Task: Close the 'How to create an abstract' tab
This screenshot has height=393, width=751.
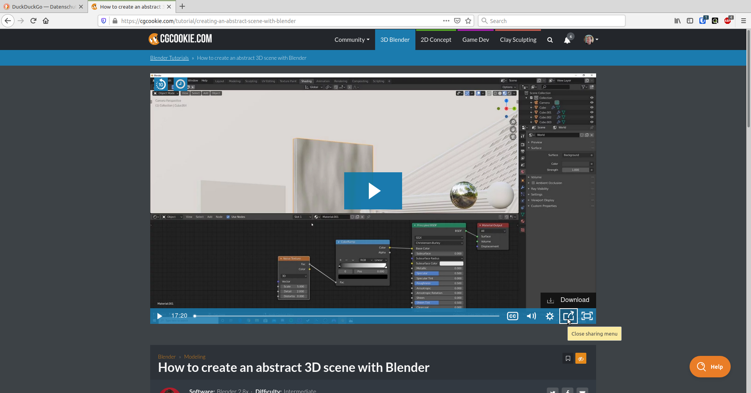Action: tap(169, 7)
